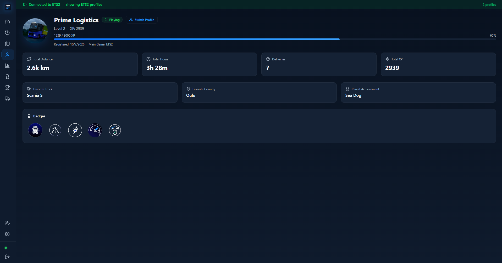Click the Favorite Truck icon
The image size is (502, 263).
(29, 89)
